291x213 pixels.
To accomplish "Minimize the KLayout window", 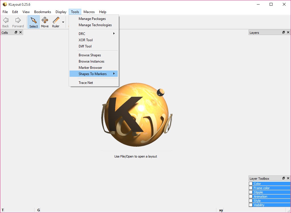I will (258, 4).
